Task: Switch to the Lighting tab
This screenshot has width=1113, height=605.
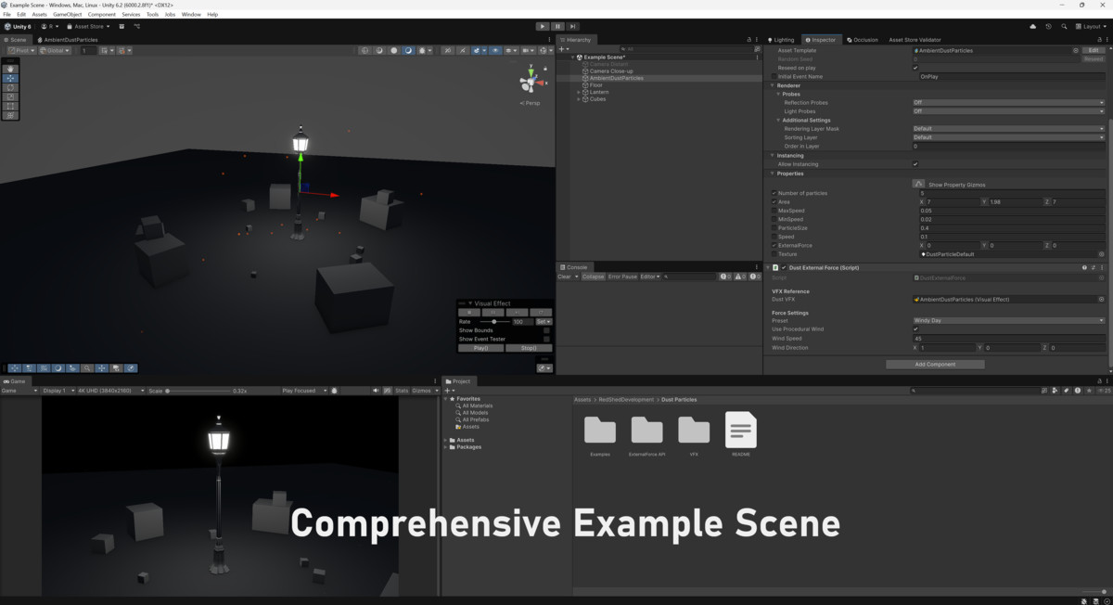Action: pyautogui.click(x=786, y=40)
